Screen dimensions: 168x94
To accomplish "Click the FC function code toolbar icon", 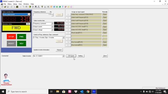I will [48, 7].
